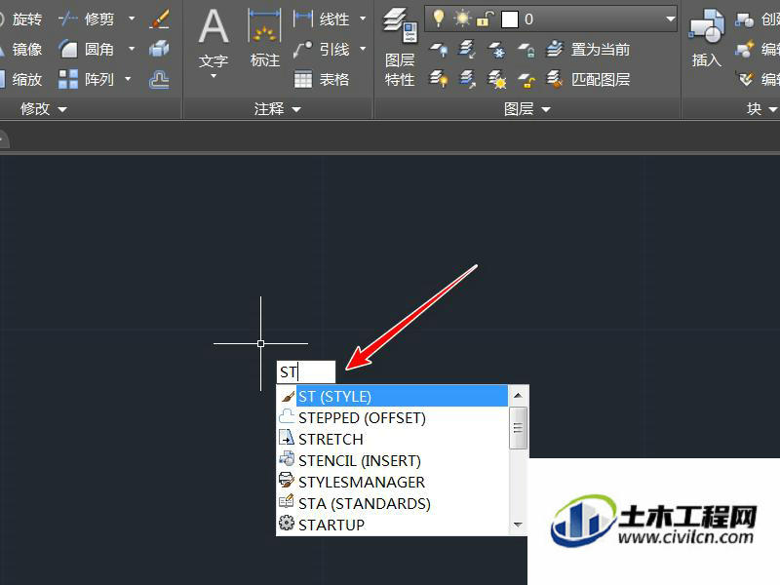This screenshot has width=780, height=585.
Task: Click the Layer Off icon in top row
Action: tap(438, 50)
